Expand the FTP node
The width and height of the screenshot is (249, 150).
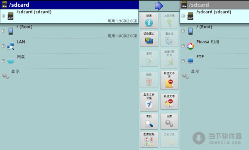coord(183,61)
